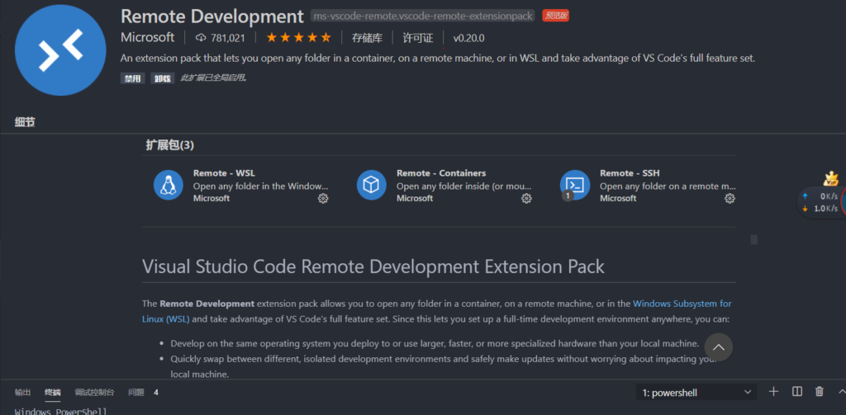Image resolution: width=846 pixels, height=415 pixels.
Task: Open the 问题 panel tab
Action: (x=136, y=393)
